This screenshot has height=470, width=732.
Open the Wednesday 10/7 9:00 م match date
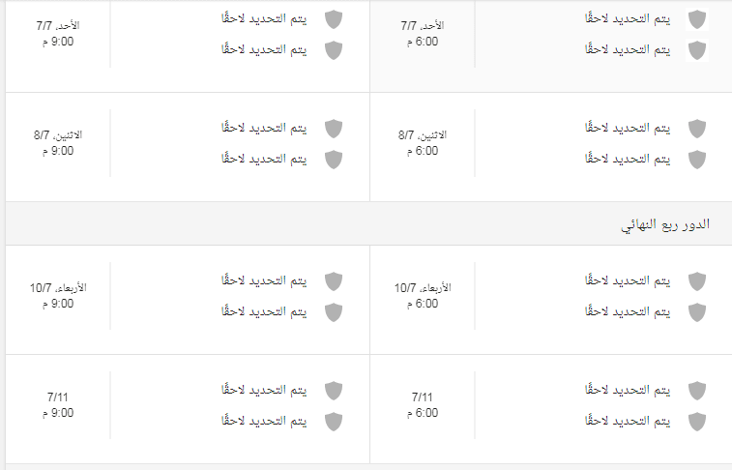58,295
